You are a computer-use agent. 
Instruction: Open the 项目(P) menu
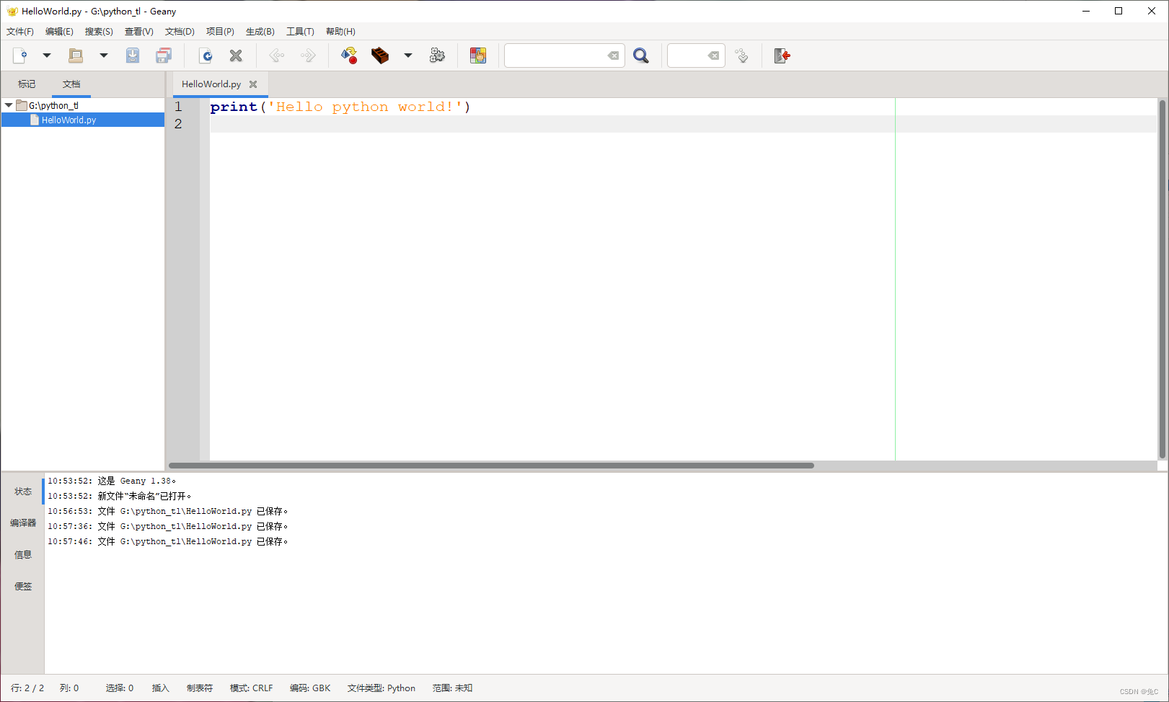coord(220,32)
